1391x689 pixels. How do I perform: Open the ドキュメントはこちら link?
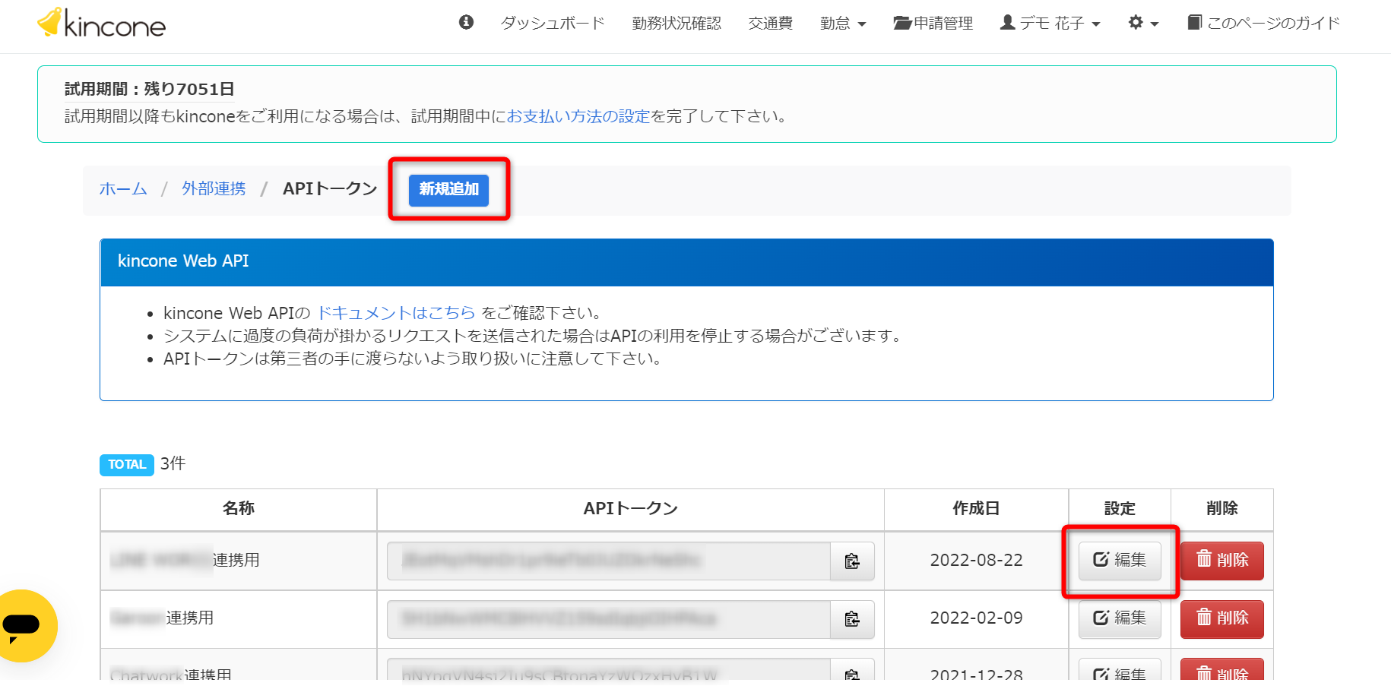(396, 313)
